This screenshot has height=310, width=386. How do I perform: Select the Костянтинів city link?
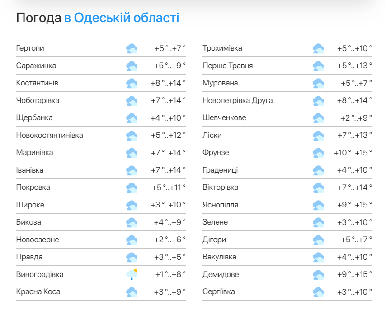click(x=37, y=83)
